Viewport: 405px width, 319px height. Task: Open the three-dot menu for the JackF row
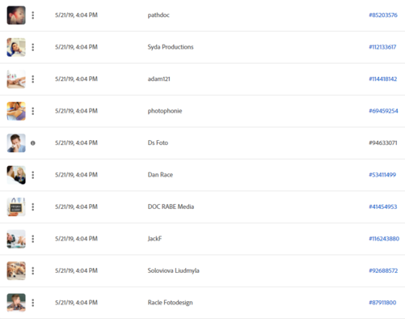pyautogui.click(x=33, y=239)
